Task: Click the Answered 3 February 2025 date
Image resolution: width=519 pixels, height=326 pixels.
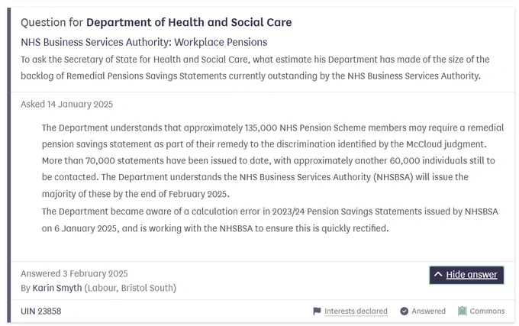Action: (74, 274)
